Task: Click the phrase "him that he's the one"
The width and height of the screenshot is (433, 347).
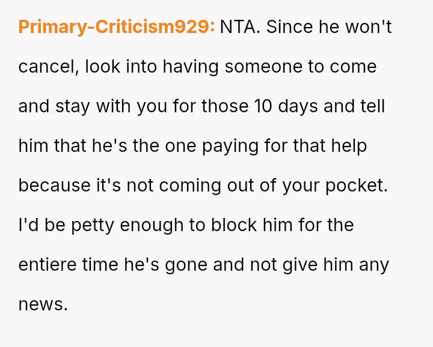Action: pyautogui.click(x=105, y=146)
